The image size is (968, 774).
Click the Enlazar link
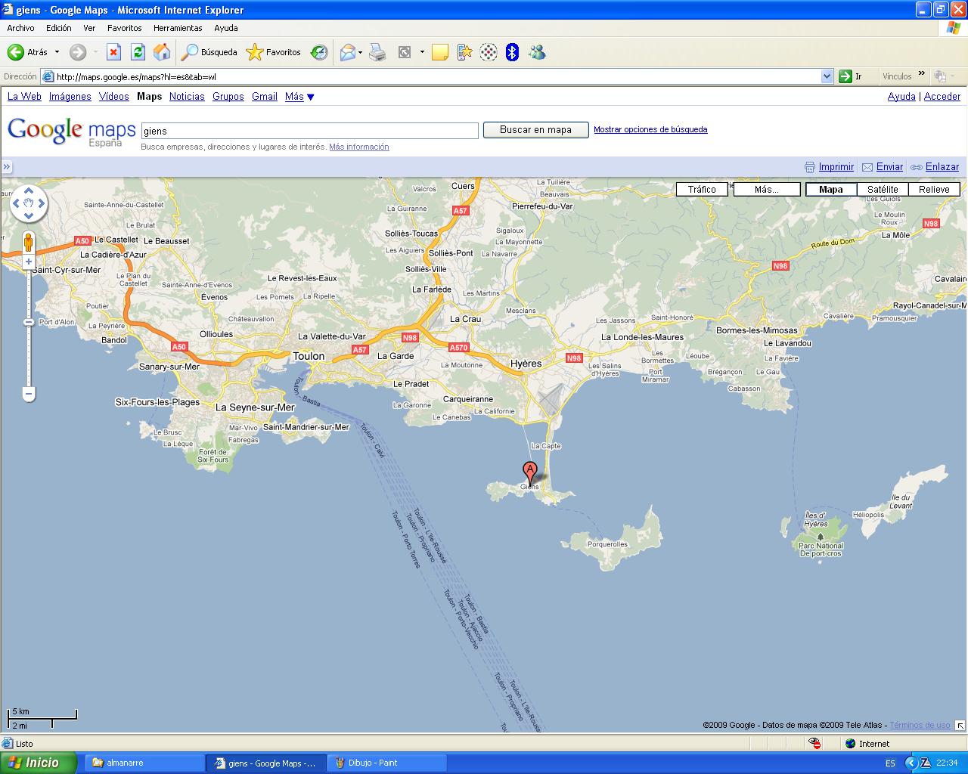point(942,167)
